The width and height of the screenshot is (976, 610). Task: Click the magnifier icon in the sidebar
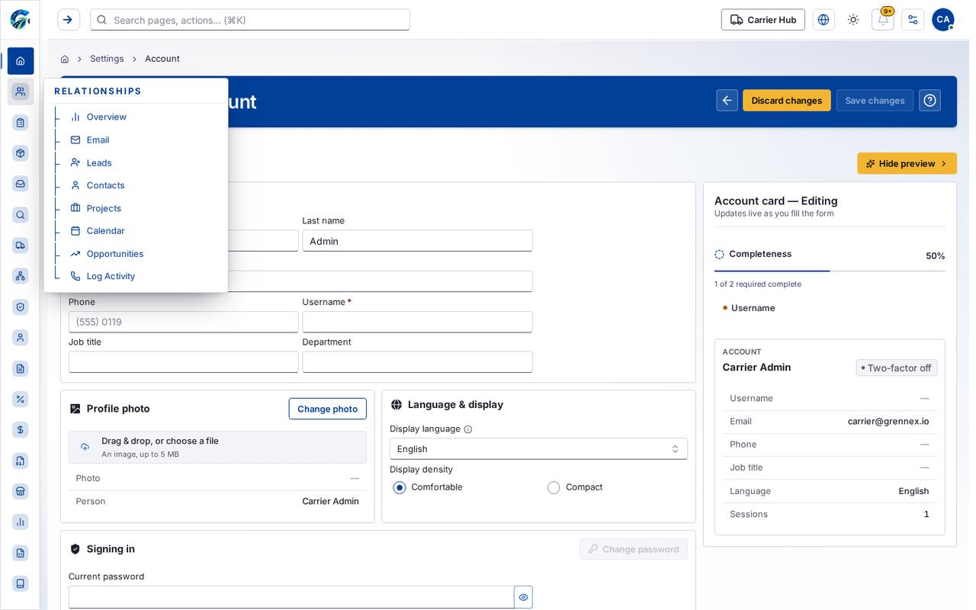click(21, 215)
